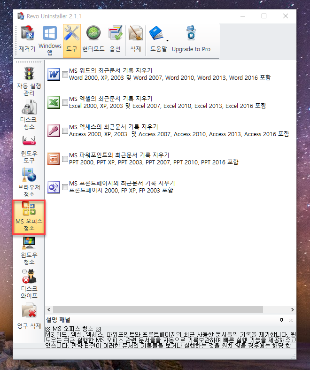Click the horizontal scrollbar thumb
The width and height of the screenshot is (310, 370).
[x=158, y=309]
